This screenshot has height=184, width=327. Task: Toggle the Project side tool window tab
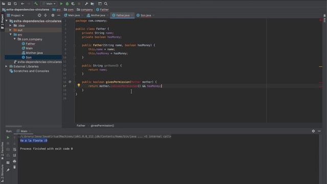[2, 21]
